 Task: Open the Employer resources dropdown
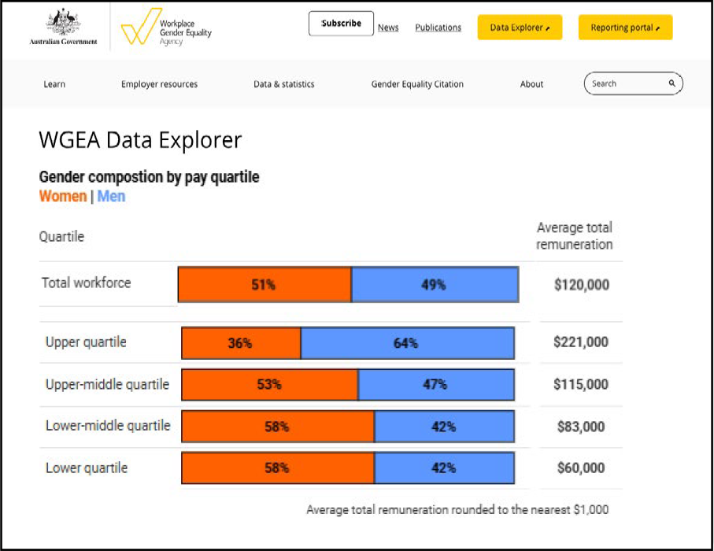tap(158, 83)
